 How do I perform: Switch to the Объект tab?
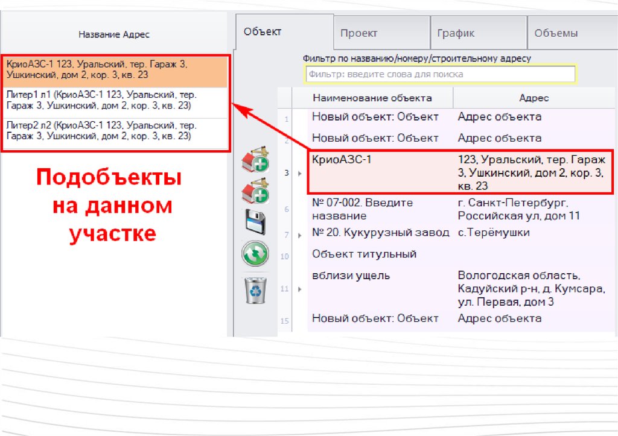pos(285,32)
